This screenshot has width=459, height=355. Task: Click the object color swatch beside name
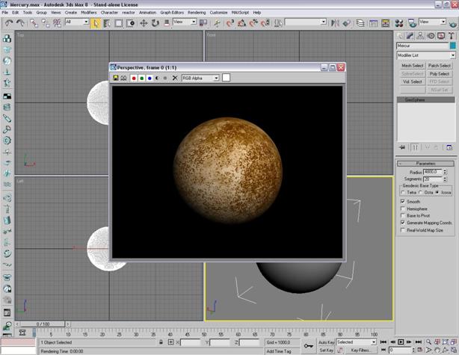pos(453,46)
